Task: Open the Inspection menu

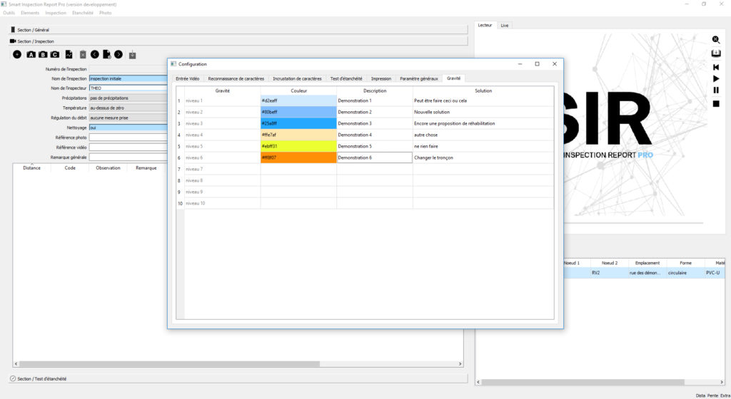Action: coord(56,13)
